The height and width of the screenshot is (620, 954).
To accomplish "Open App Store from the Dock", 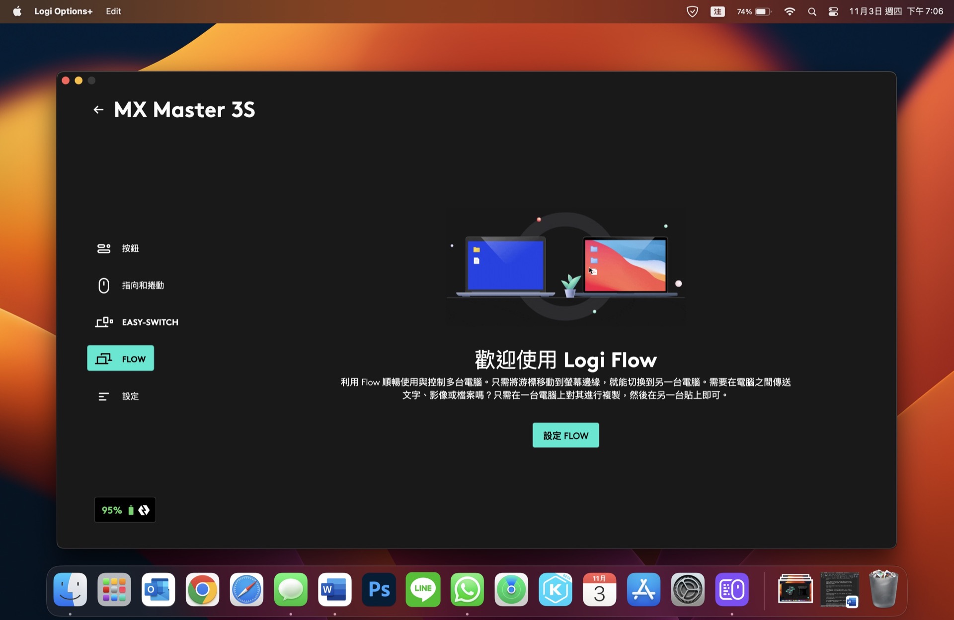I will click(643, 590).
